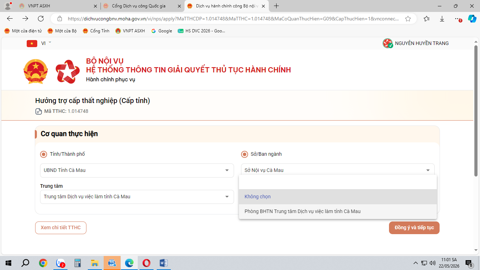
Task: Launch Copilot from the toolbar
Action: coord(472,19)
